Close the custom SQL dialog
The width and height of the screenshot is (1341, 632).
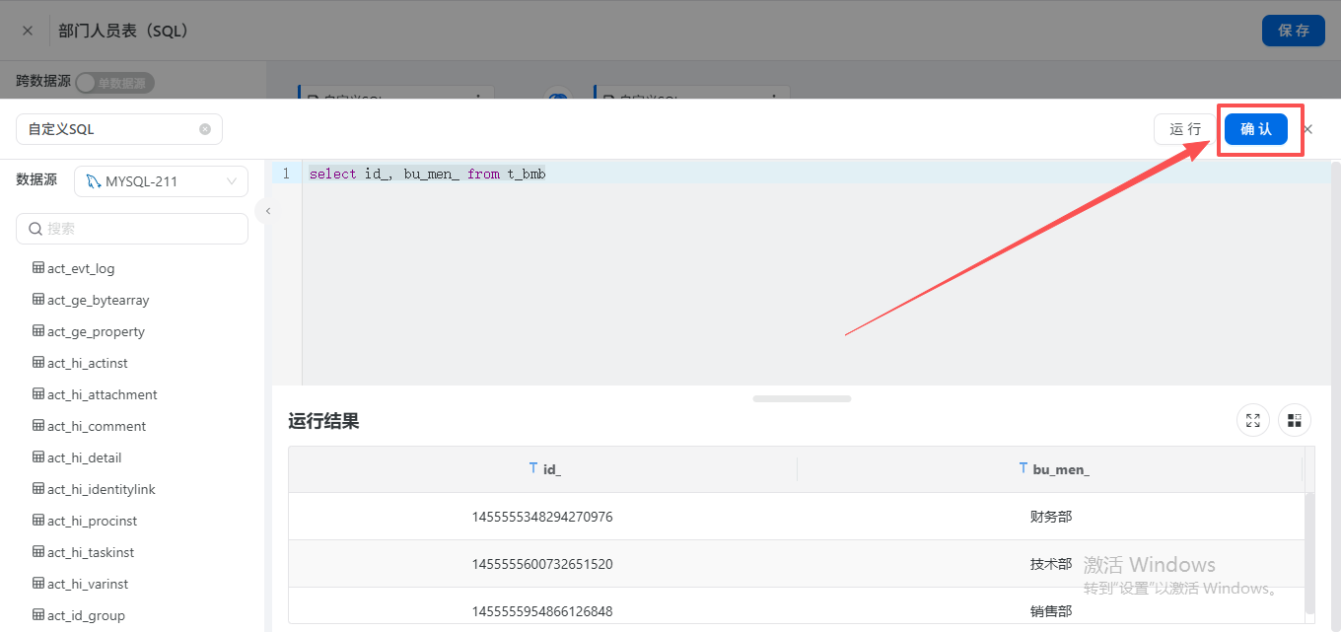coord(1307,129)
